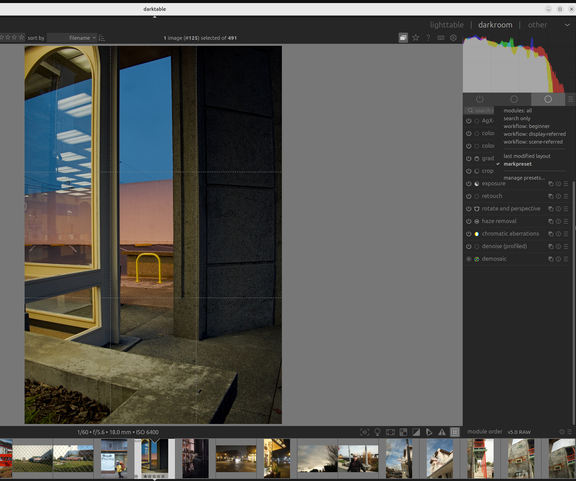Screen dimensions: 576x481
Task: Enable rotate and perspective module
Action: coord(469,209)
